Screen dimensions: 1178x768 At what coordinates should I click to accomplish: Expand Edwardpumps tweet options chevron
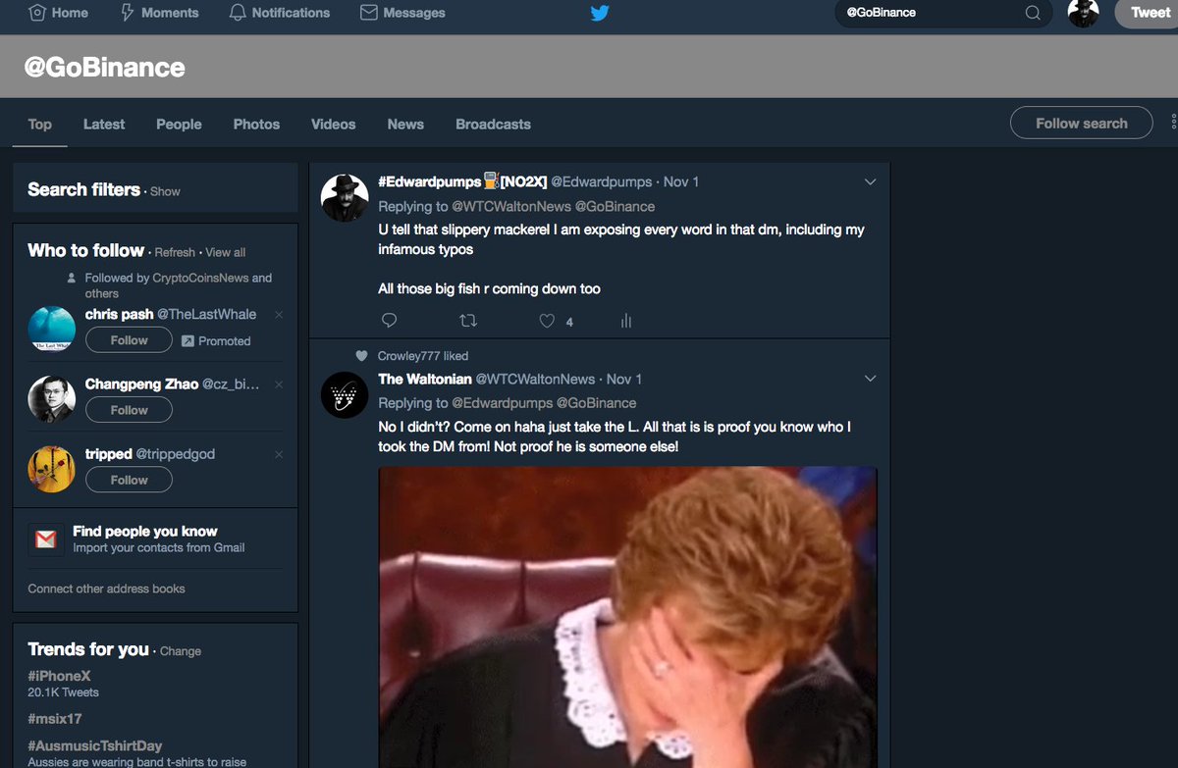tap(870, 181)
